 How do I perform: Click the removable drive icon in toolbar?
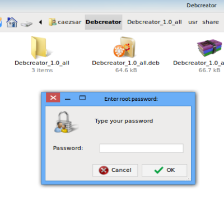click(x=26, y=24)
